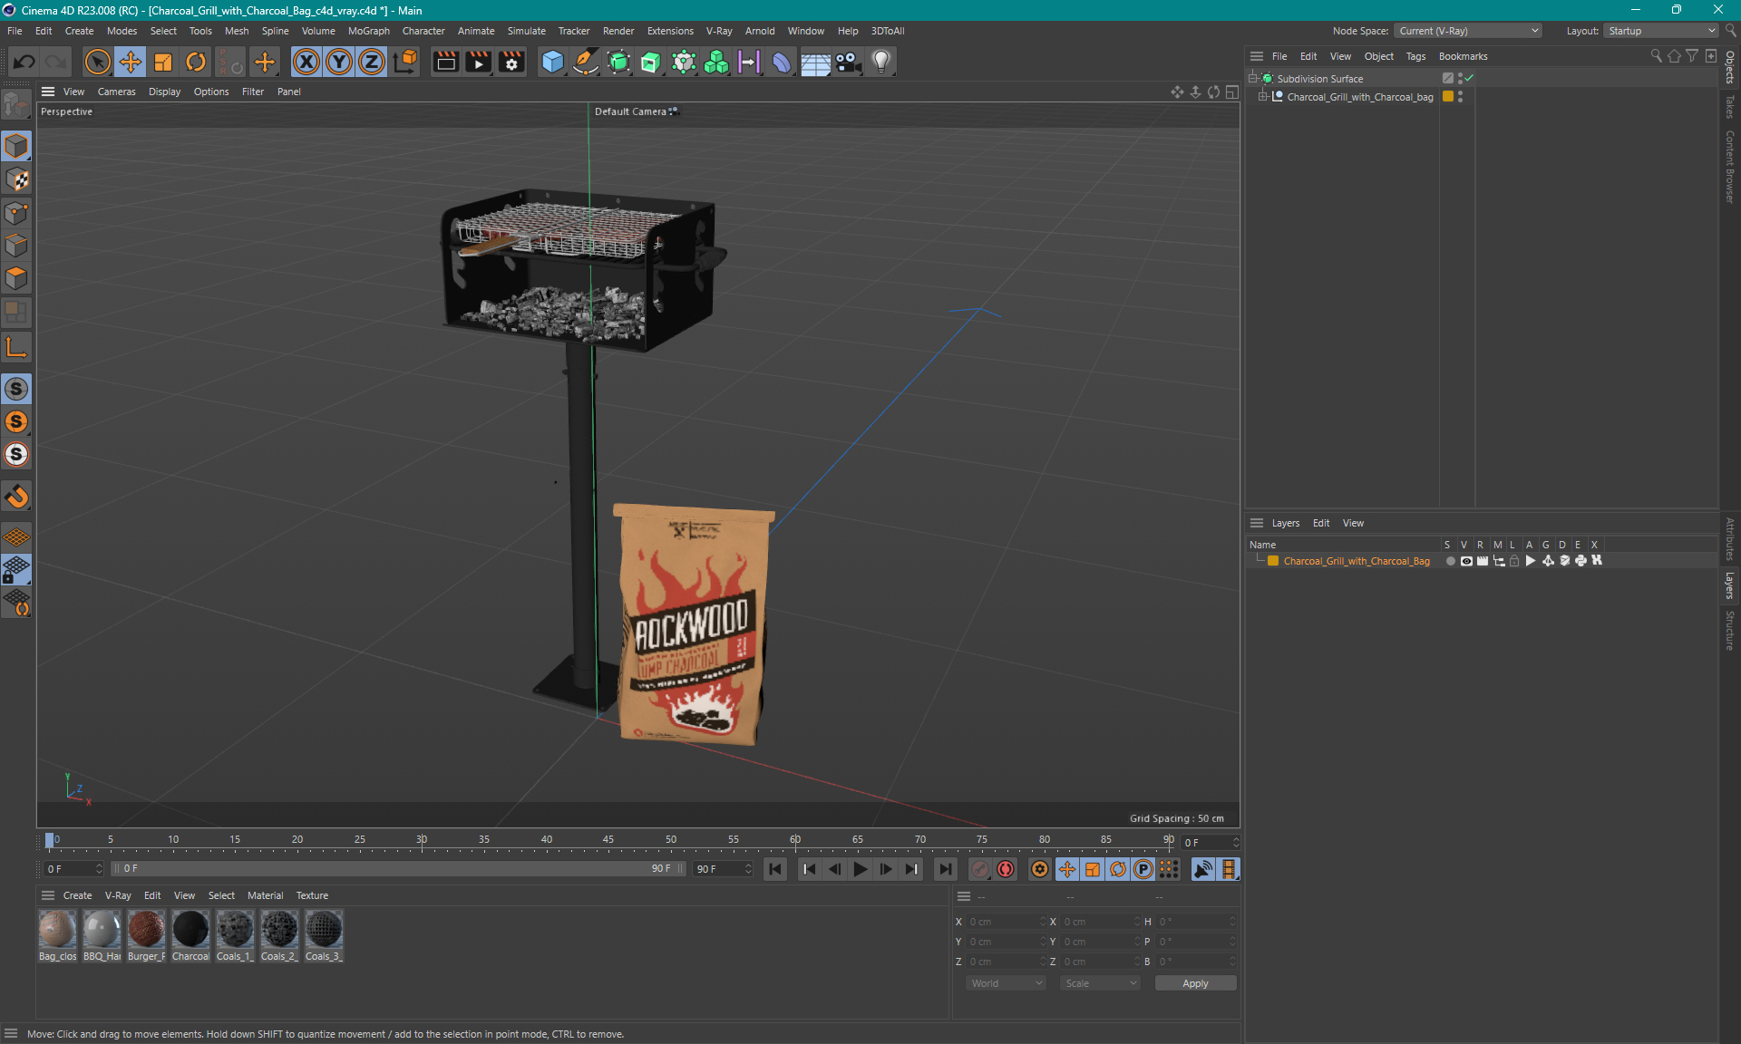
Task: Expand the Charcoal_Grill_with_Charcoal_Bag layer tree
Action: point(1262,96)
